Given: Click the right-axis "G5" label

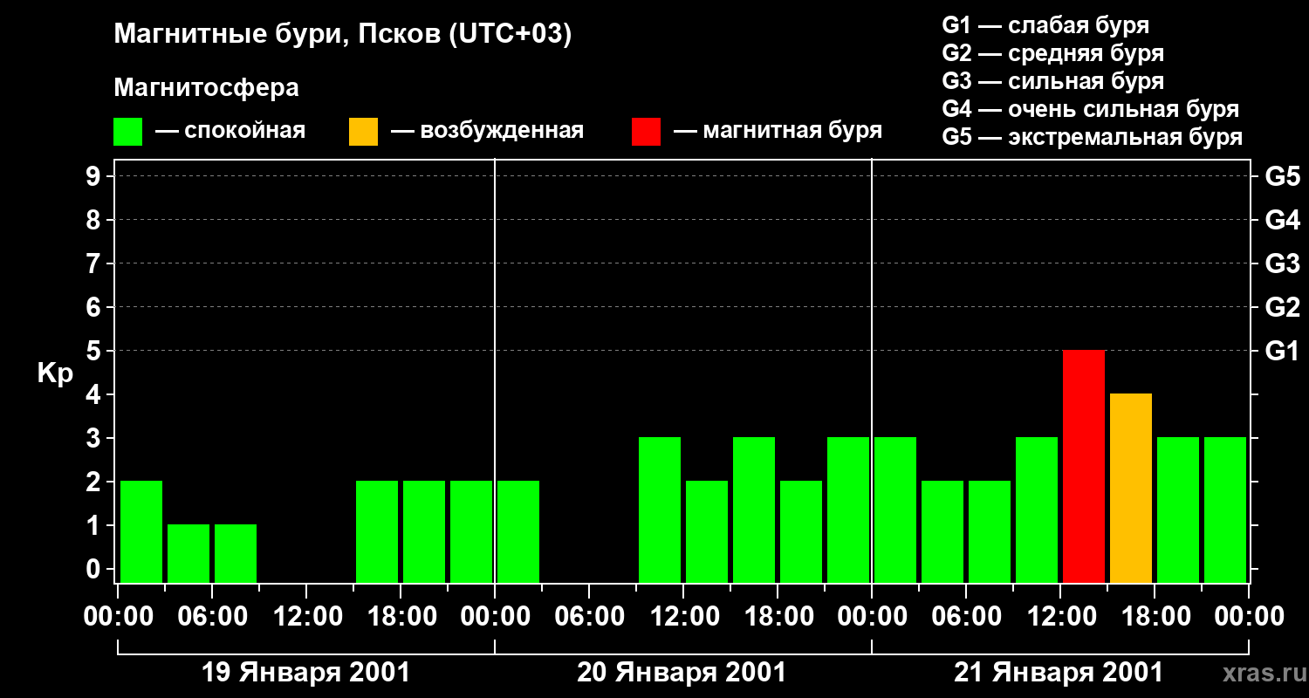Looking at the screenshot, I should coord(1282,176).
